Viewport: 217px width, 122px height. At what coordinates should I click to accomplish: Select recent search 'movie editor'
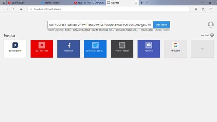coord(147,30)
